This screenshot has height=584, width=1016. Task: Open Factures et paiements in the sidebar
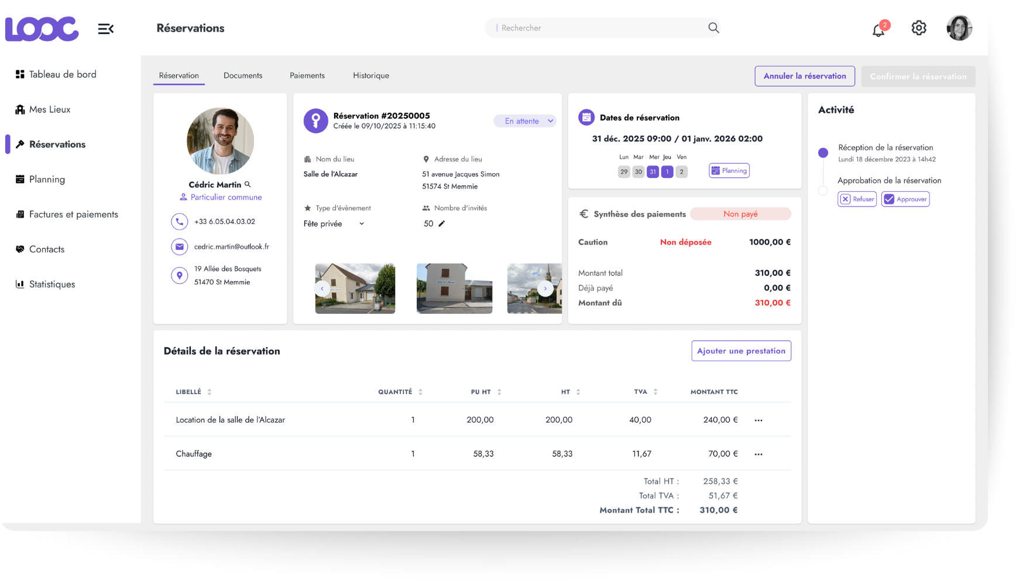tap(73, 214)
